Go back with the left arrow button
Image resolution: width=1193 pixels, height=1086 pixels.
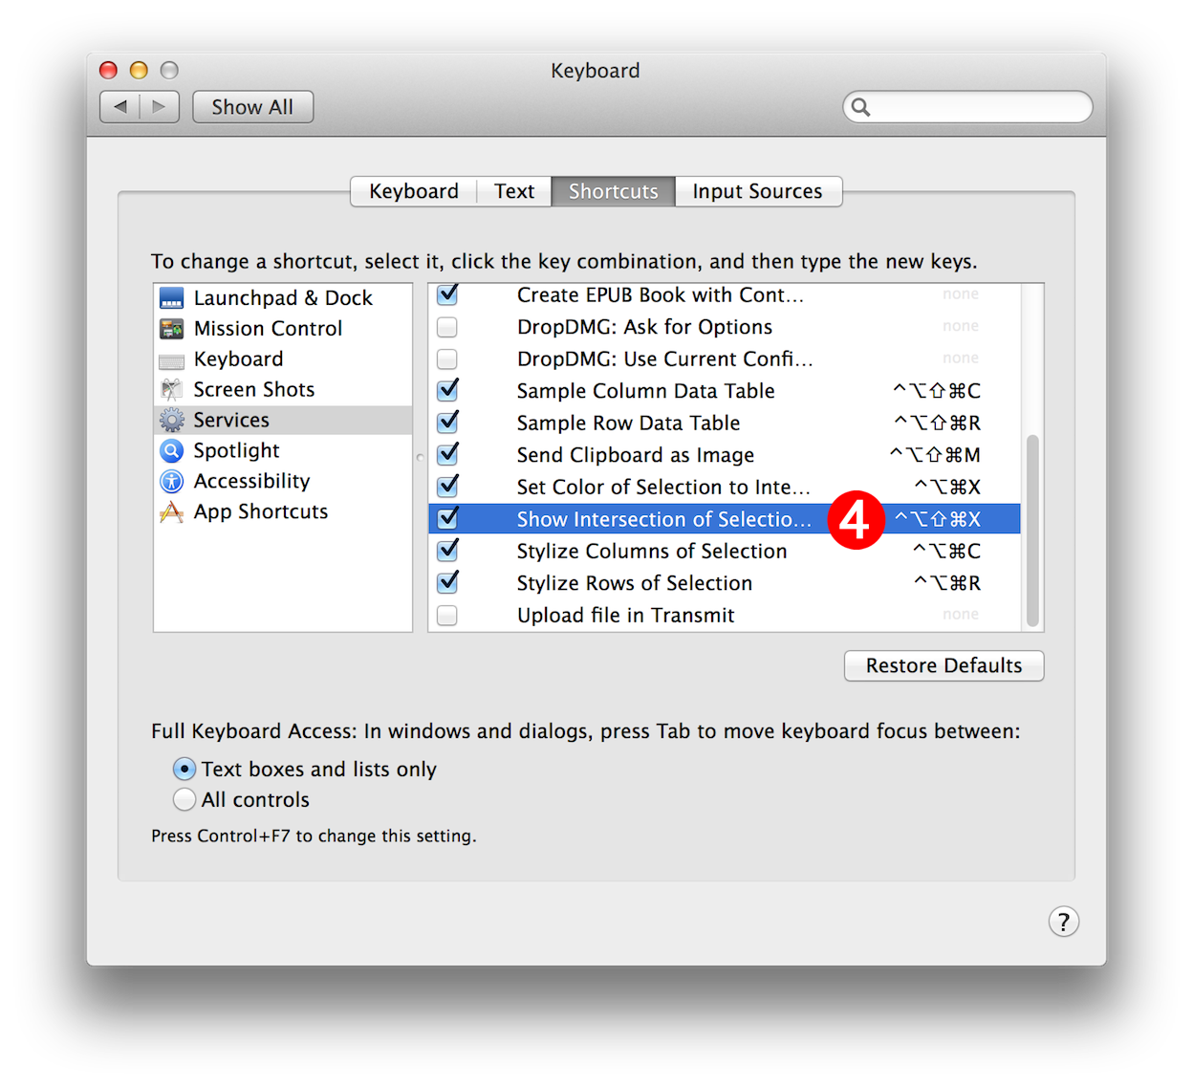point(120,107)
